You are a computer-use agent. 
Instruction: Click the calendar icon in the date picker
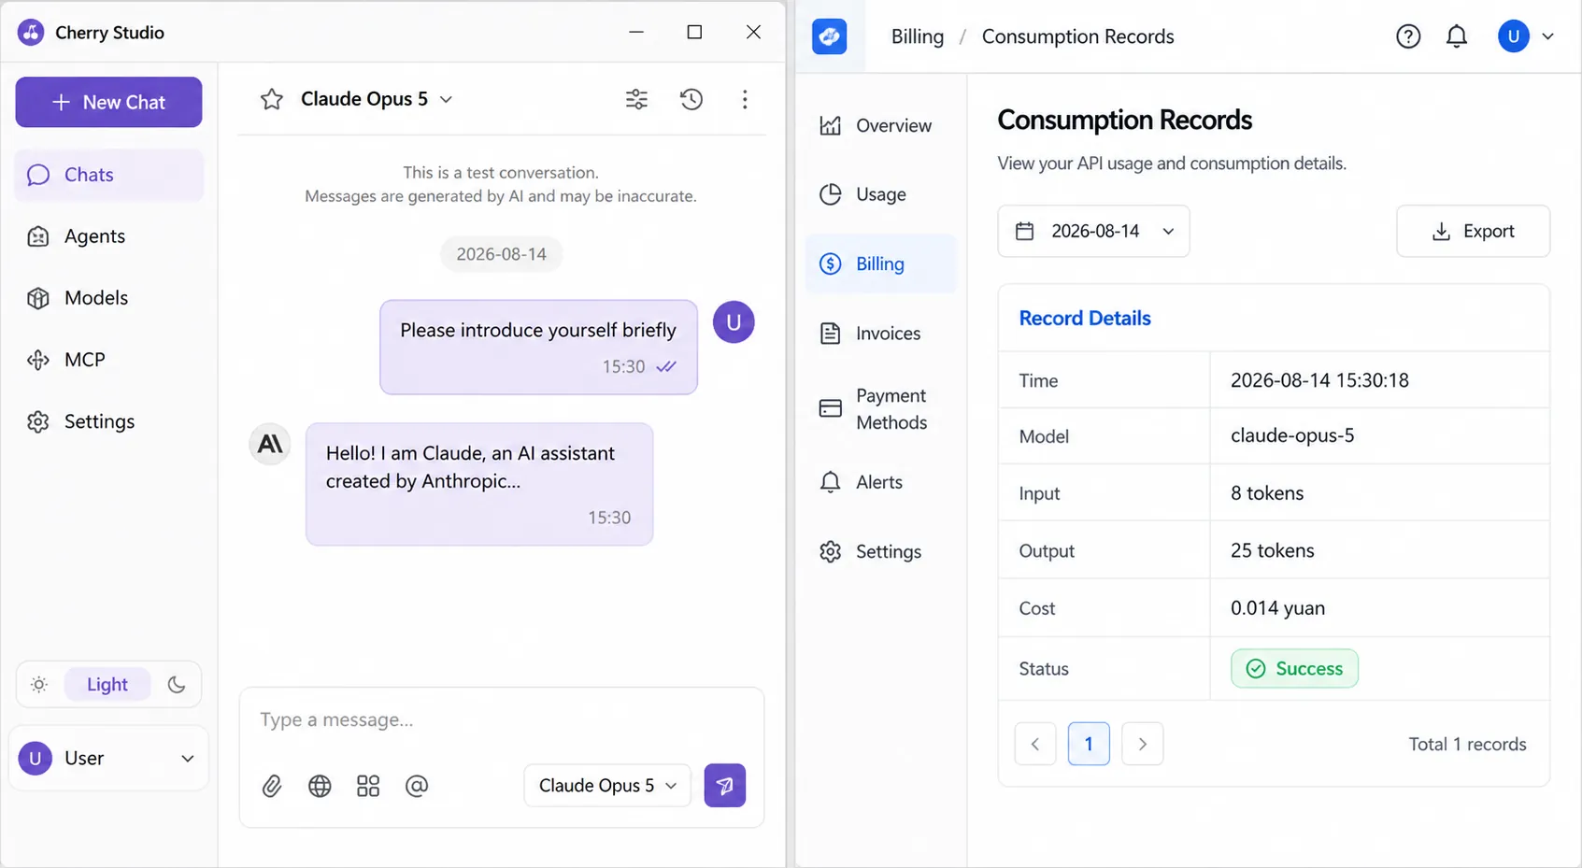[1025, 231]
